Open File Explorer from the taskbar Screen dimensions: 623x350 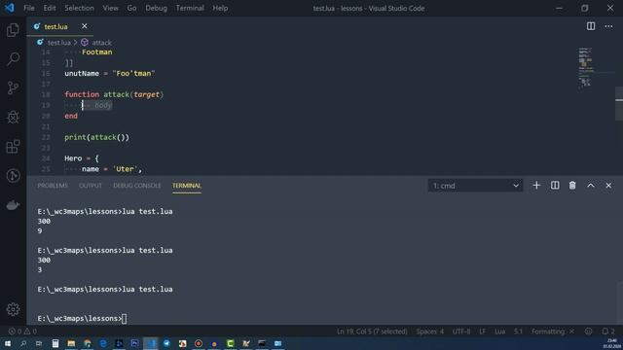click(71, 343)
